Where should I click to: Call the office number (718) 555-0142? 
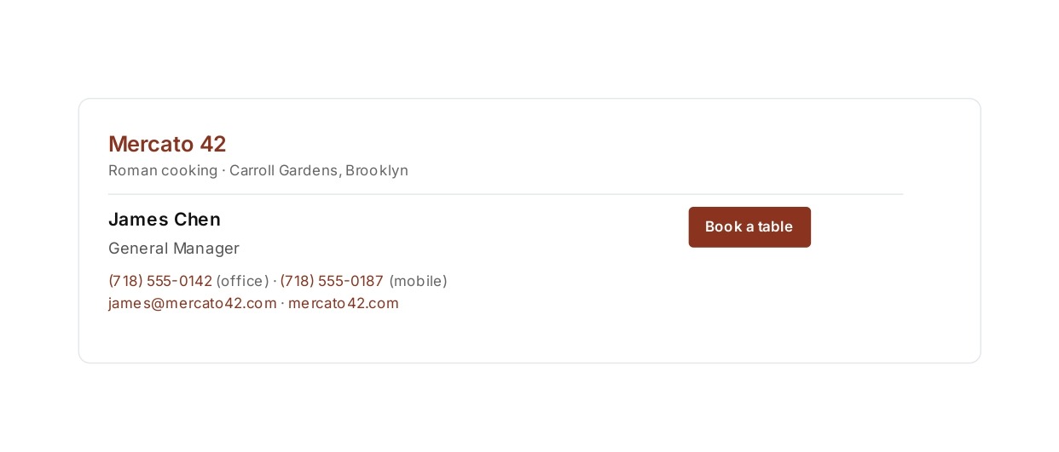(x=160, y=281)
